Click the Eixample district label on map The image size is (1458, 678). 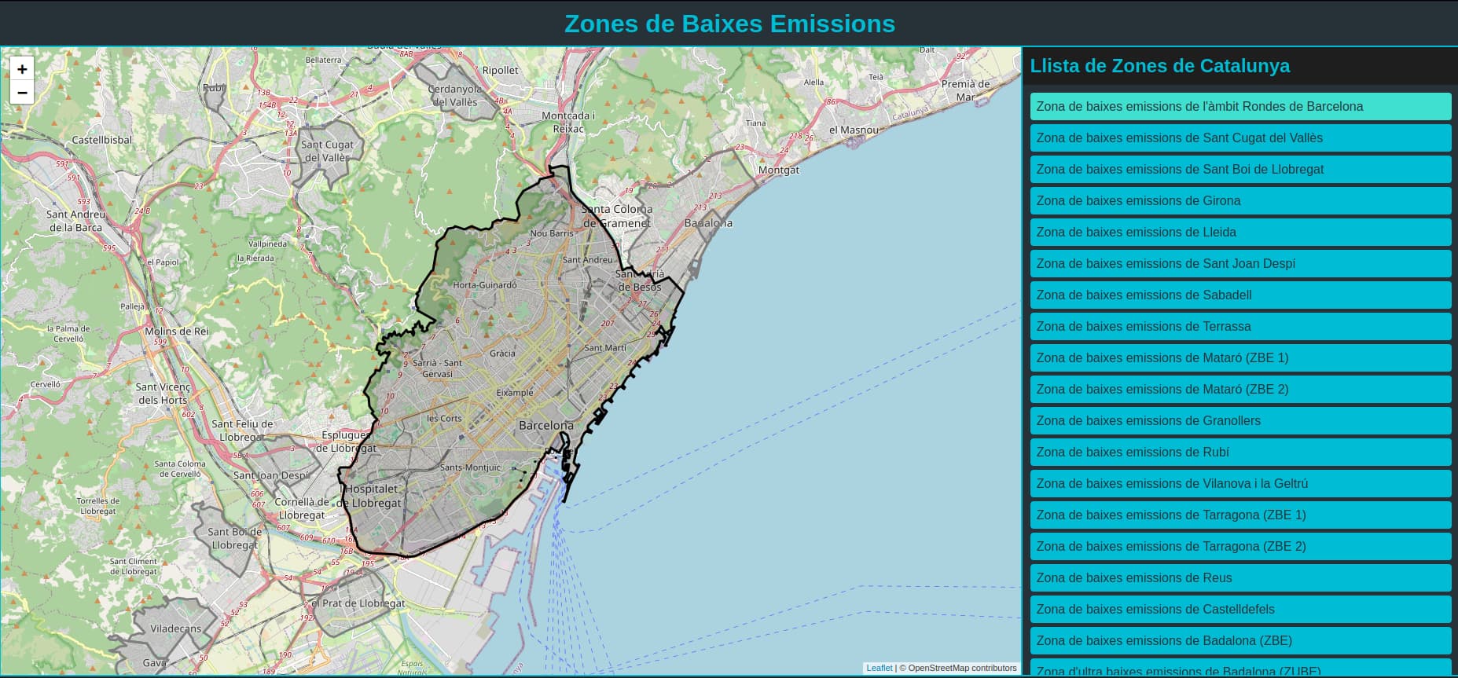pyautogui.click(x=515, y=392)
